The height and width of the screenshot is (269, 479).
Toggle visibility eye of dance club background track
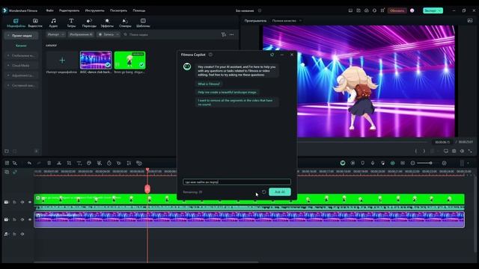30,220
